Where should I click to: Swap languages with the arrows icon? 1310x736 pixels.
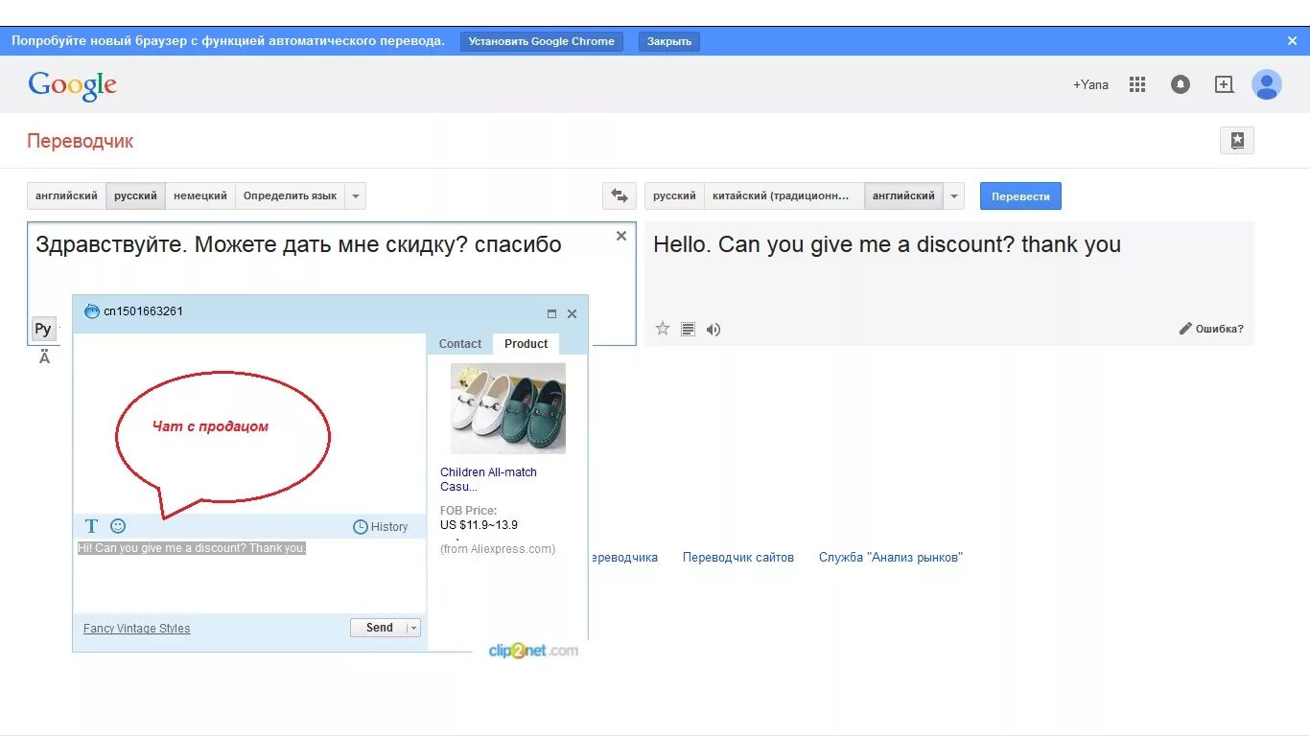pos(620,195)
